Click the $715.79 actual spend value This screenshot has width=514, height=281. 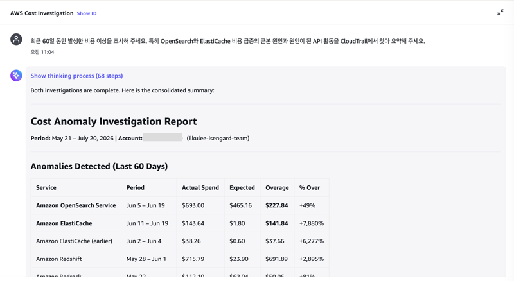coord(193,259)
